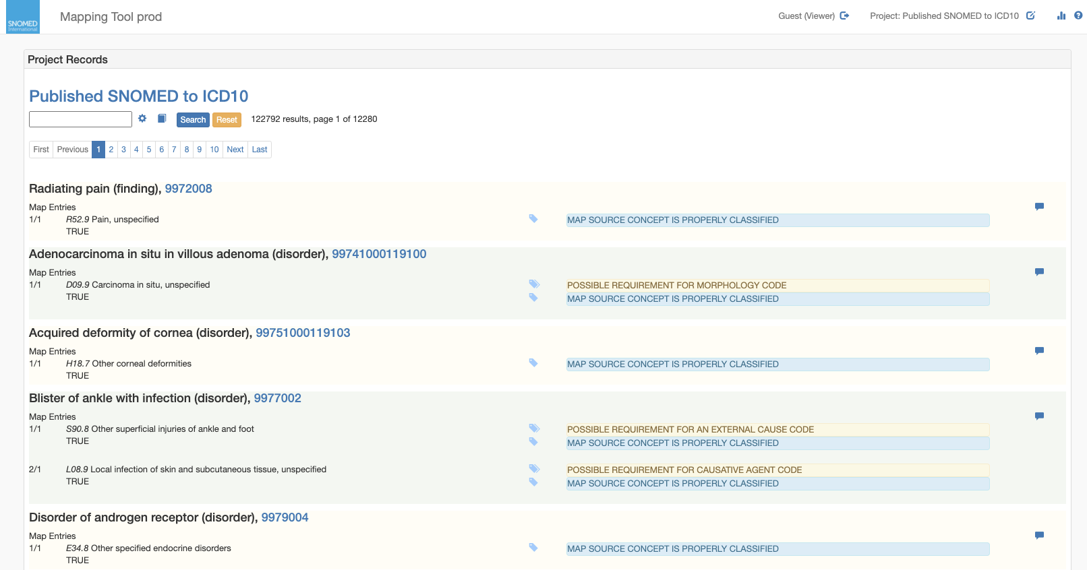Click tags icon next to CAUSATIVE AGENT CODE advice
This screenshot has width=1087, height=570.
[534, 469]
